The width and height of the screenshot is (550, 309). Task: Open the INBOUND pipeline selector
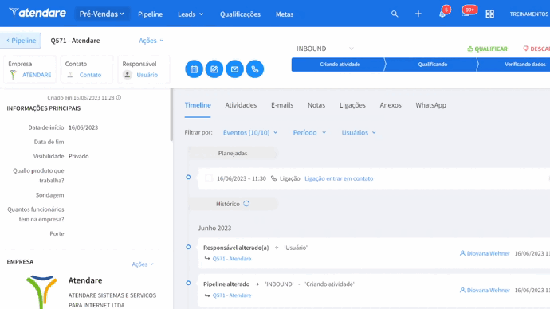click(325, 49)
